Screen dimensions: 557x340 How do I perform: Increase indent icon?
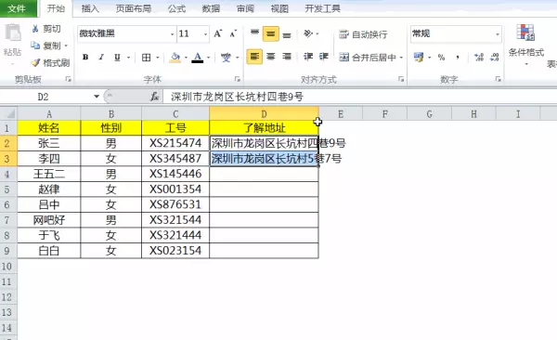pyautogui.click(x=324, y=57)
